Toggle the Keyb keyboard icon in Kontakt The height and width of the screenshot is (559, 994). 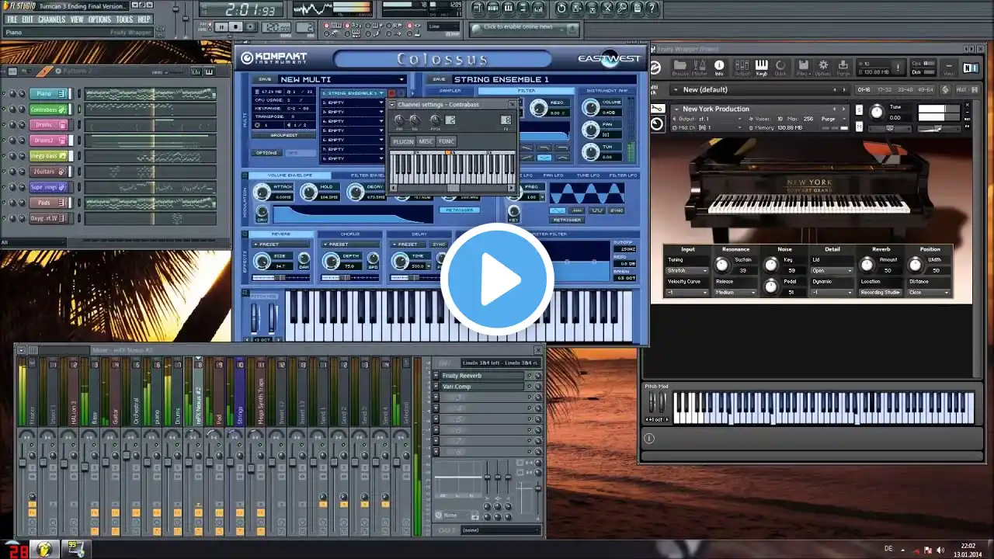tap(762, 68)
